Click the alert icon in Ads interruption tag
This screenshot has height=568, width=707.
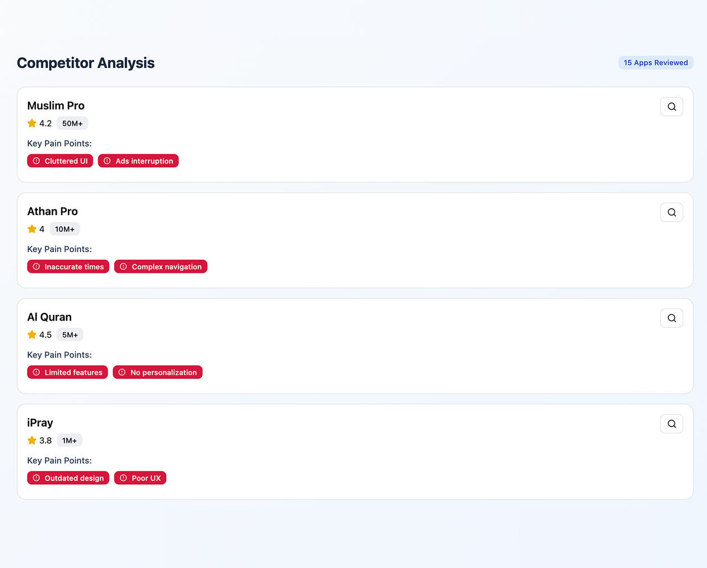(x=107, y=161)
